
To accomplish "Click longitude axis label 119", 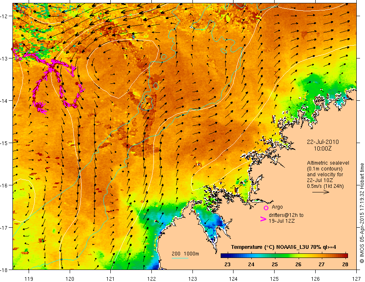I will click(29, 279).
